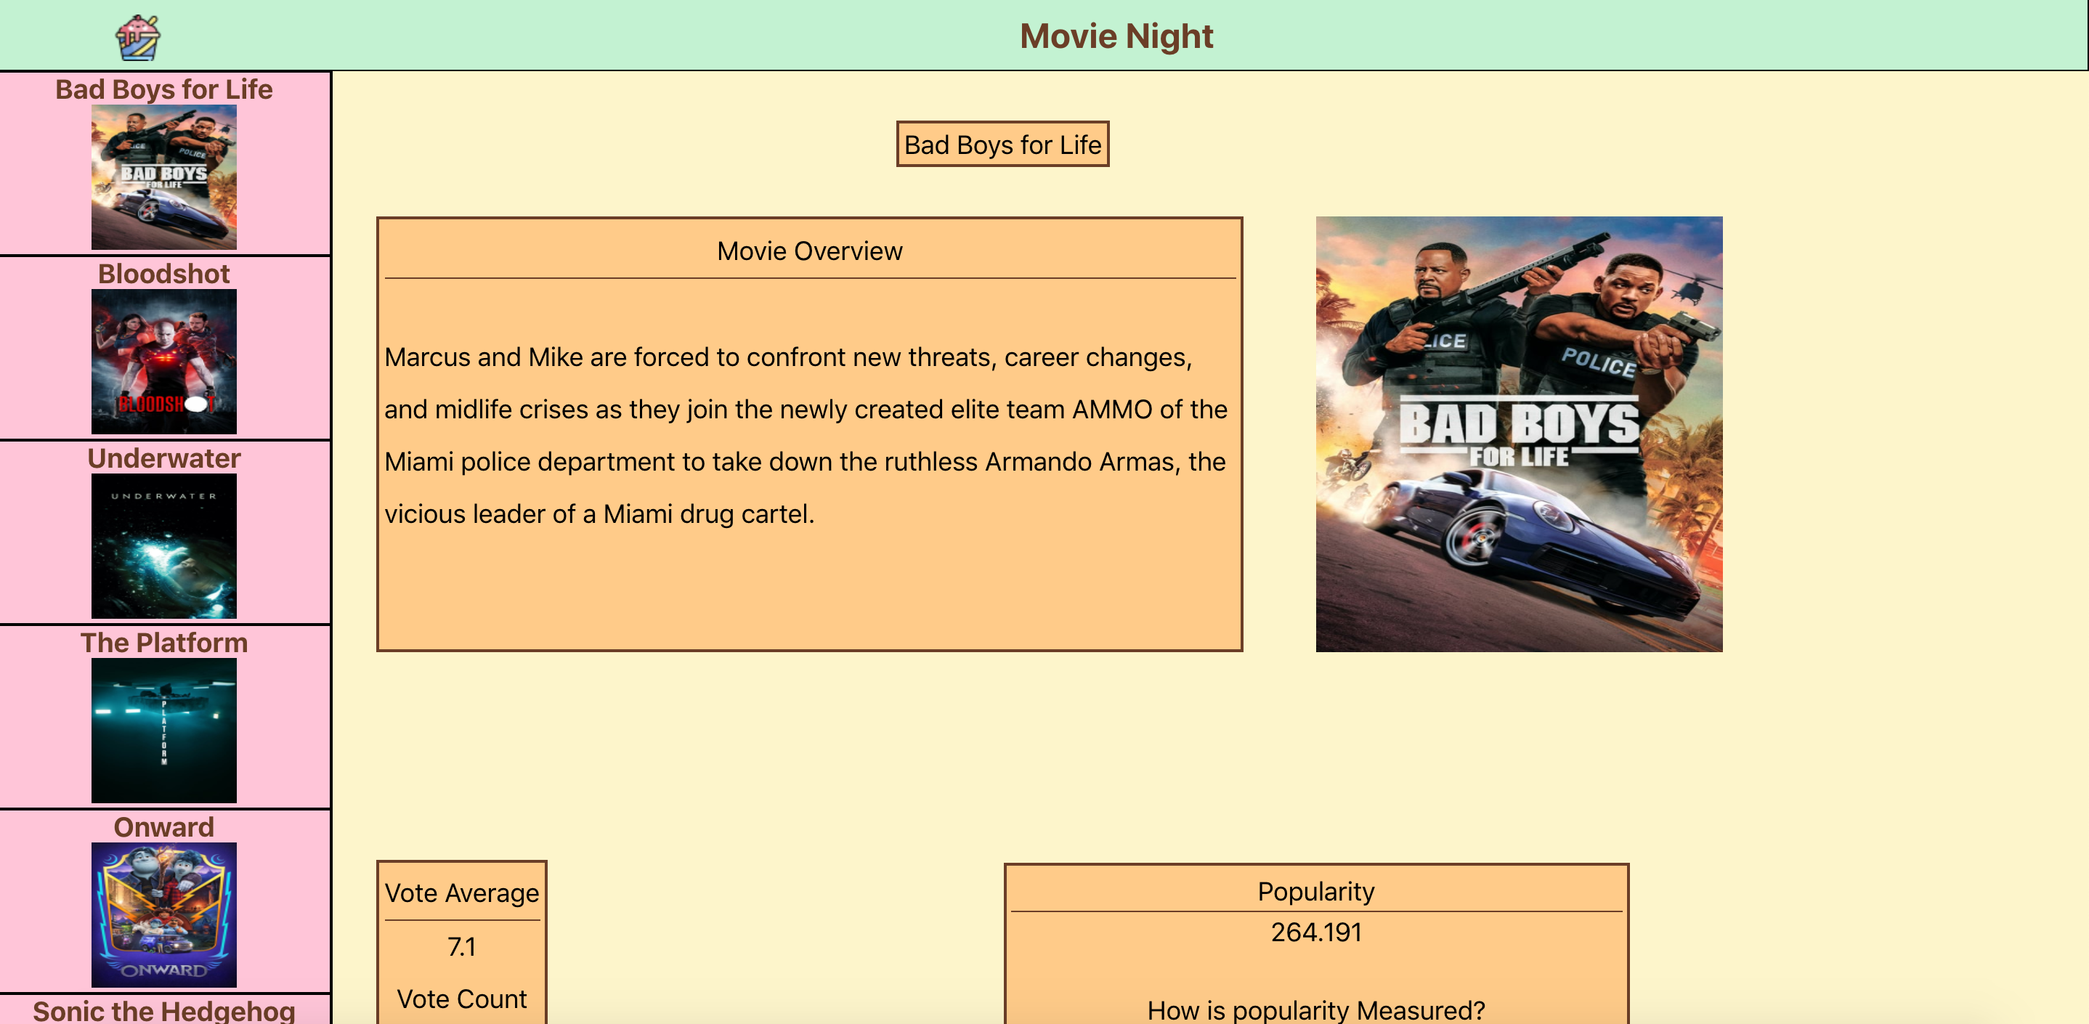Screen dimensions: 2089x1024
Task: Click How is popularity Measured? text
Action: click(1316, 1010)
